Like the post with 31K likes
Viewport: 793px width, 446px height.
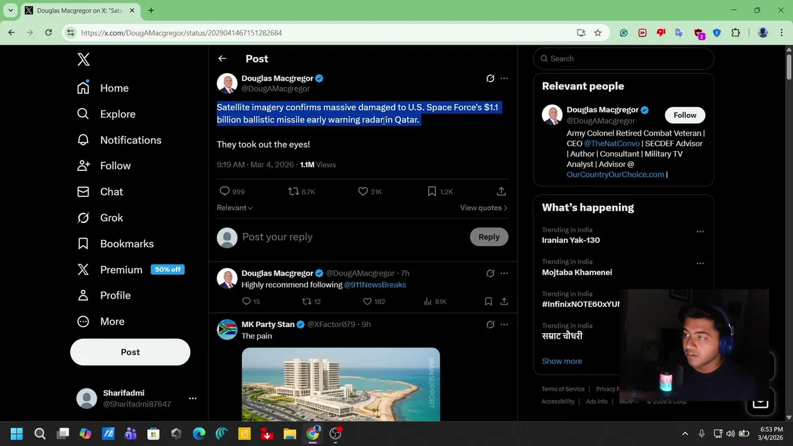[x=370, y=191]
